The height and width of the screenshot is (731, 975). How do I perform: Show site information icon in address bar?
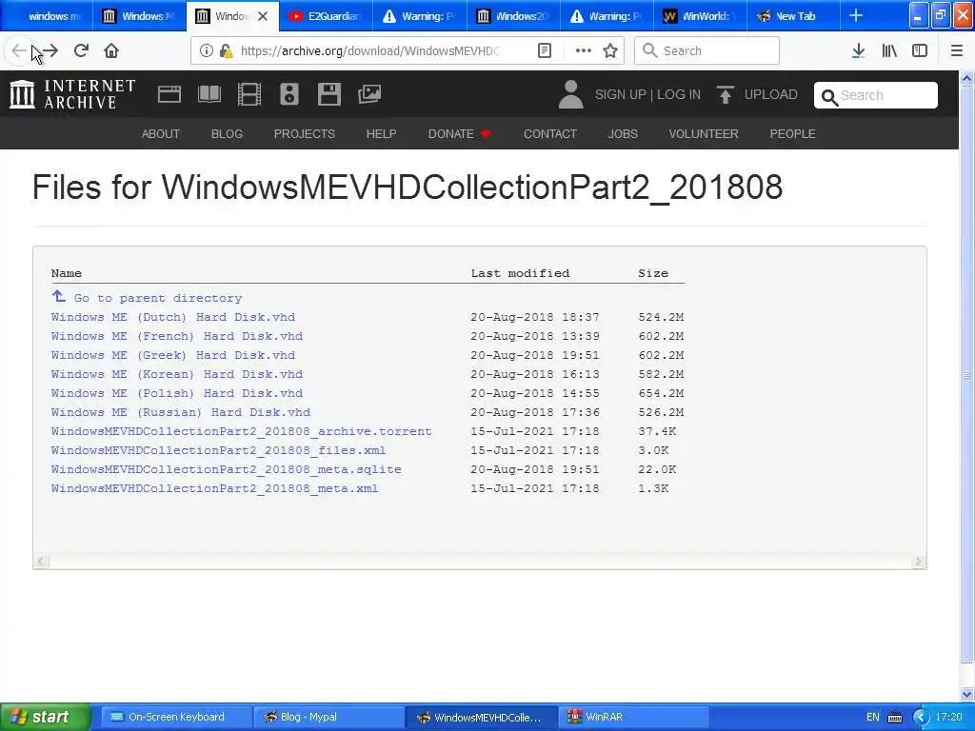pyautogui.click(x=206, y=51)
